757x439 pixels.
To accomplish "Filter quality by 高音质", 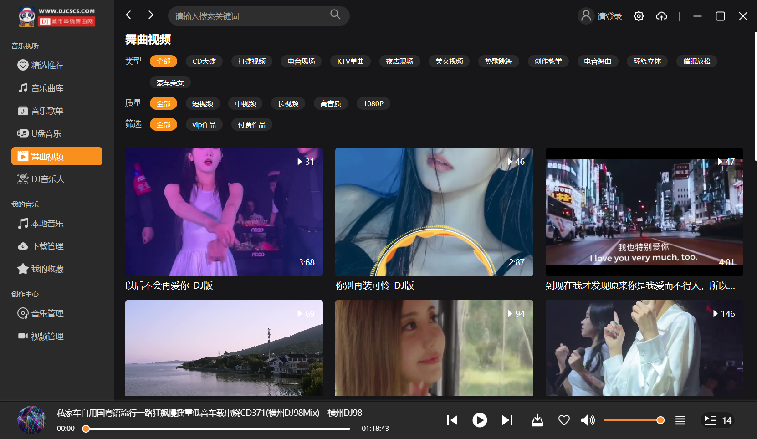I will click(x=331, y=103).
